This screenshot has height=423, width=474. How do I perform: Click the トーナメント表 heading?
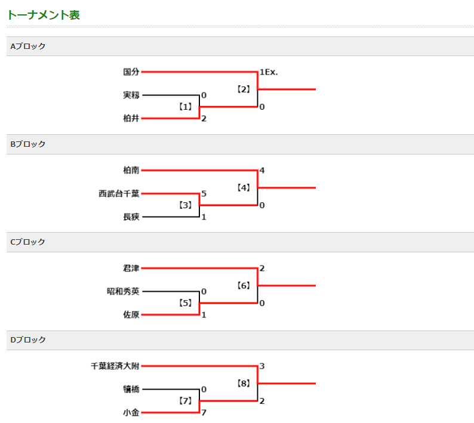pos(43,15)
